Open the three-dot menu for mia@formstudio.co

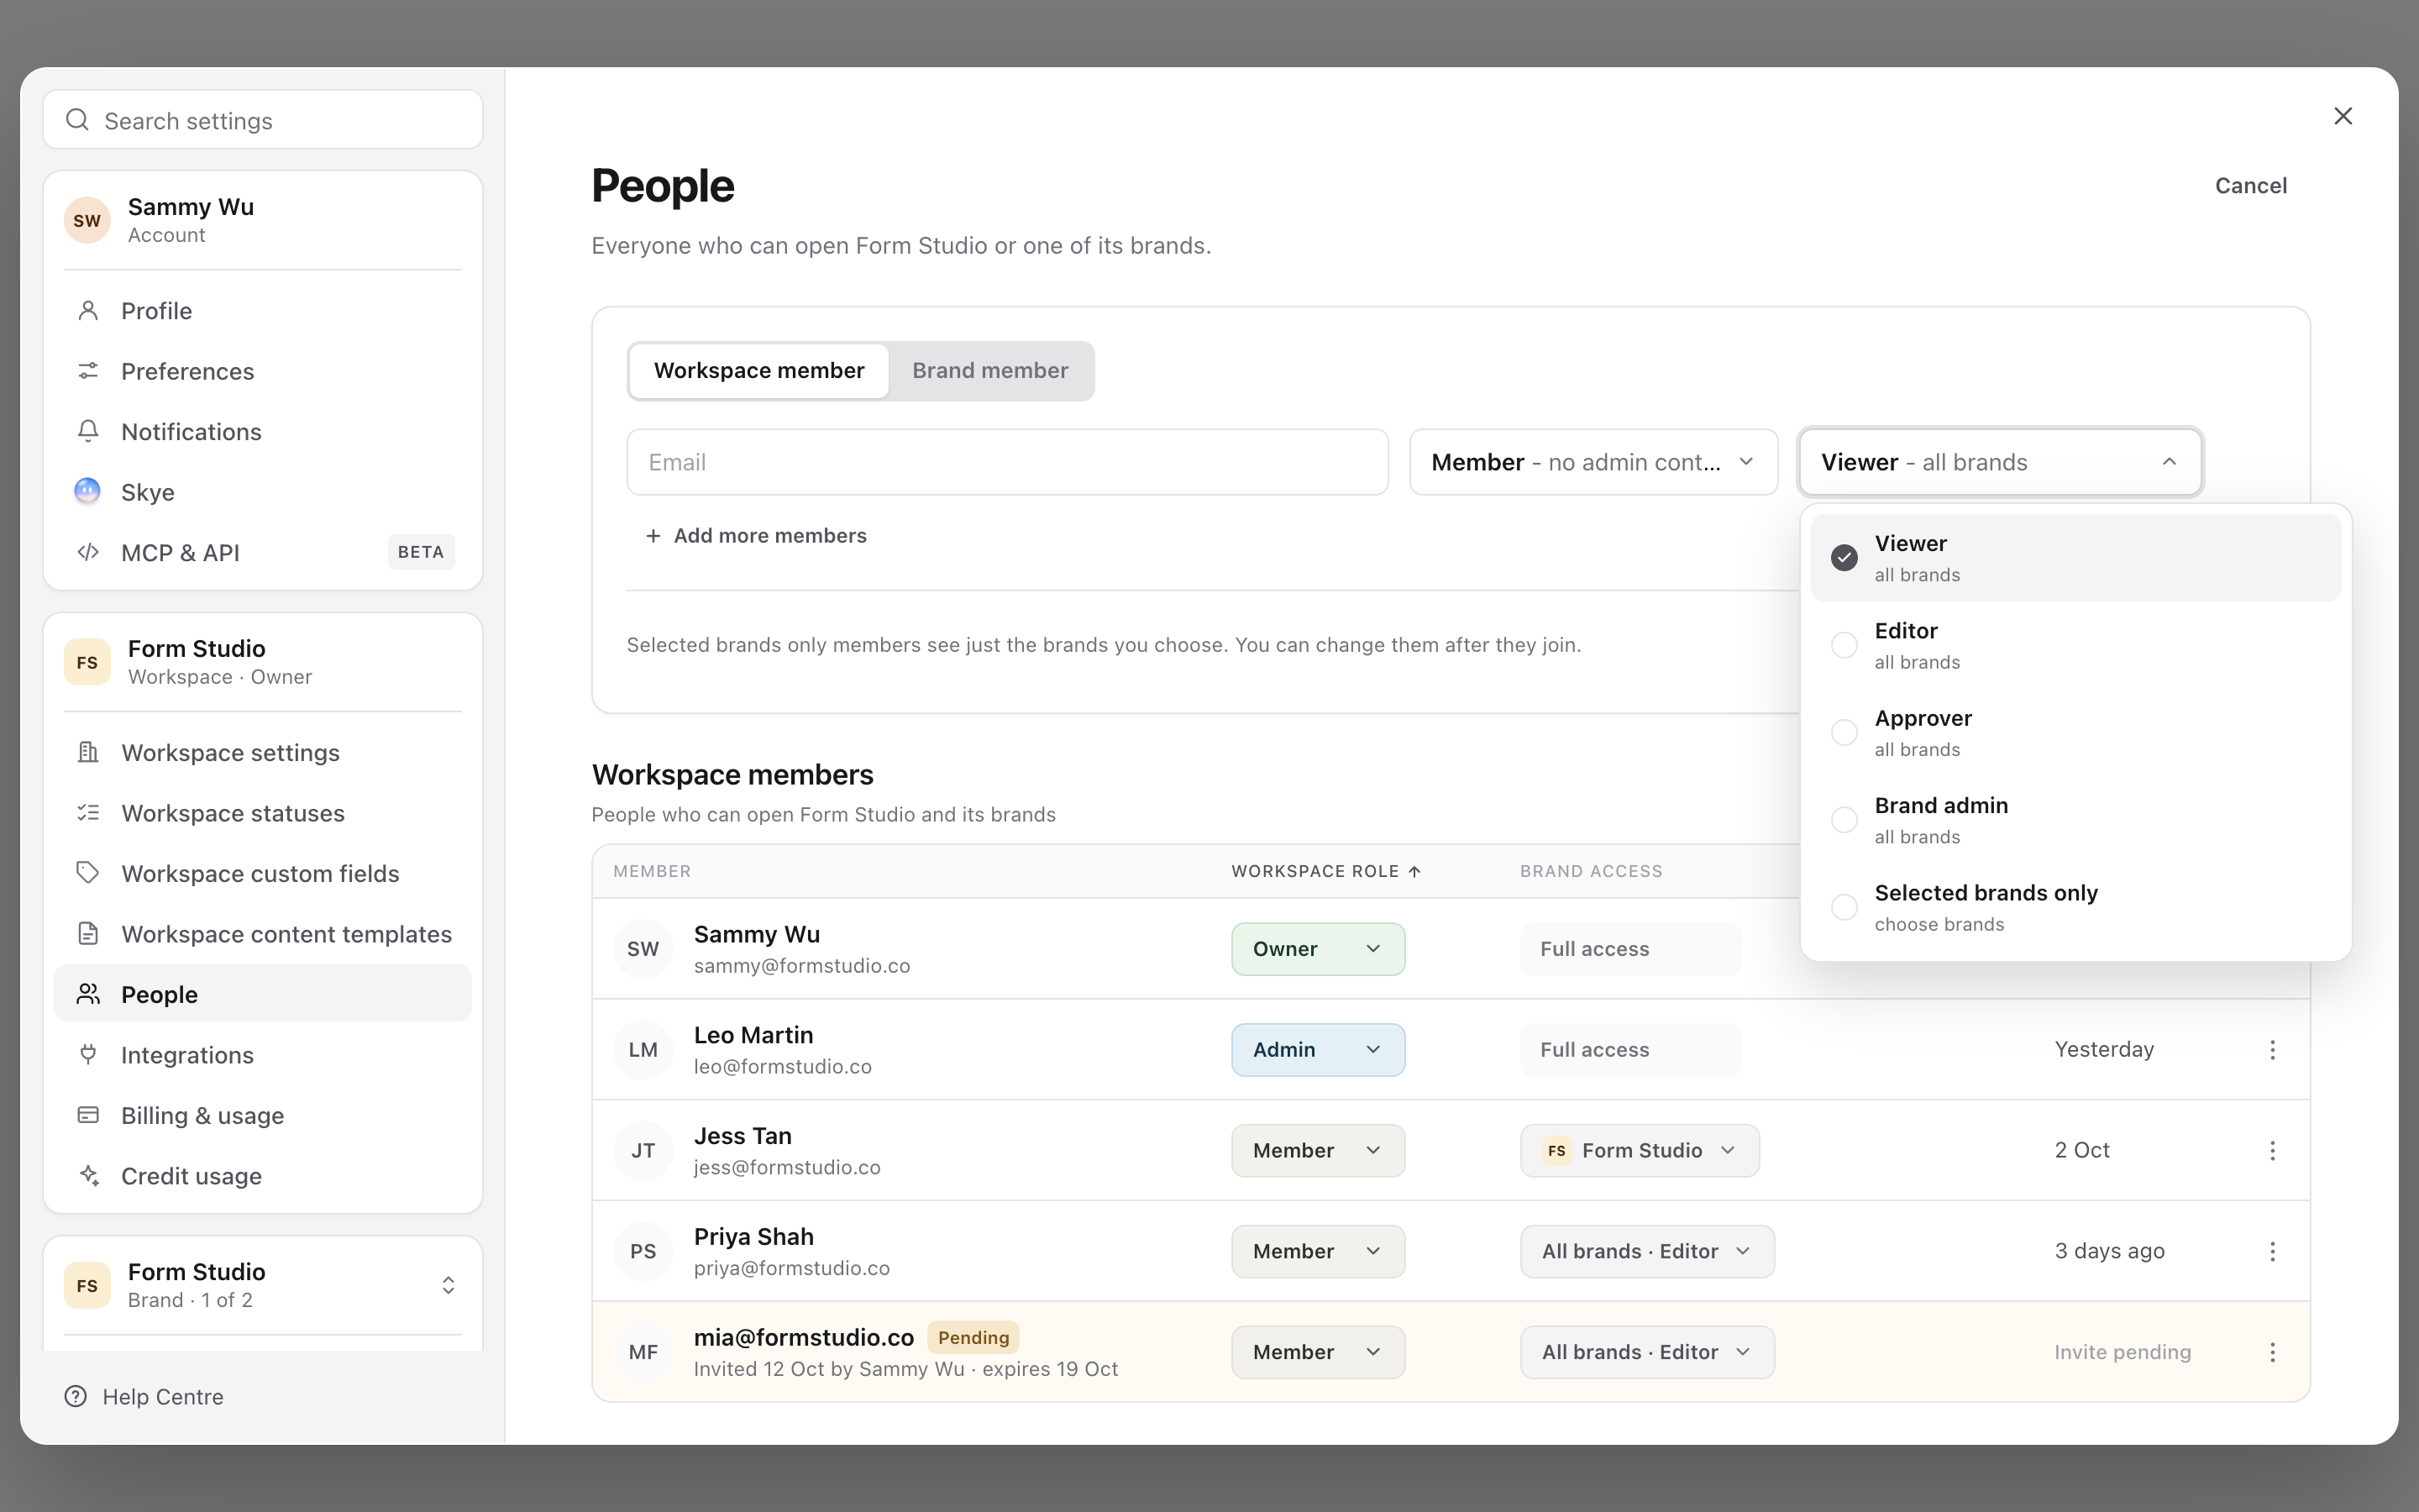click(x=2272, y=1352)
